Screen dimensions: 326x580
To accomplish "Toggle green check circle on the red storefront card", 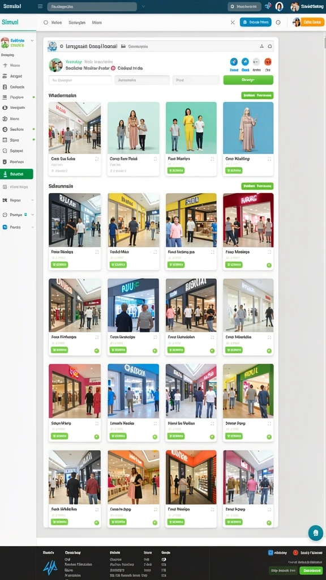I will [x=269, y=265].
